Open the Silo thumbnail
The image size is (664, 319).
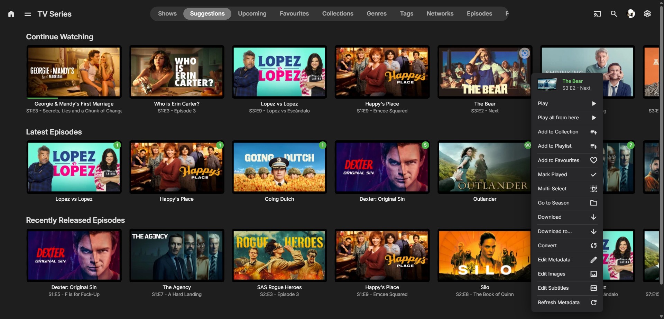485,255
